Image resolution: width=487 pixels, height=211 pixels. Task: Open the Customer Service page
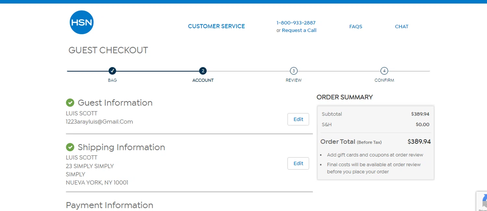(216, 26)
